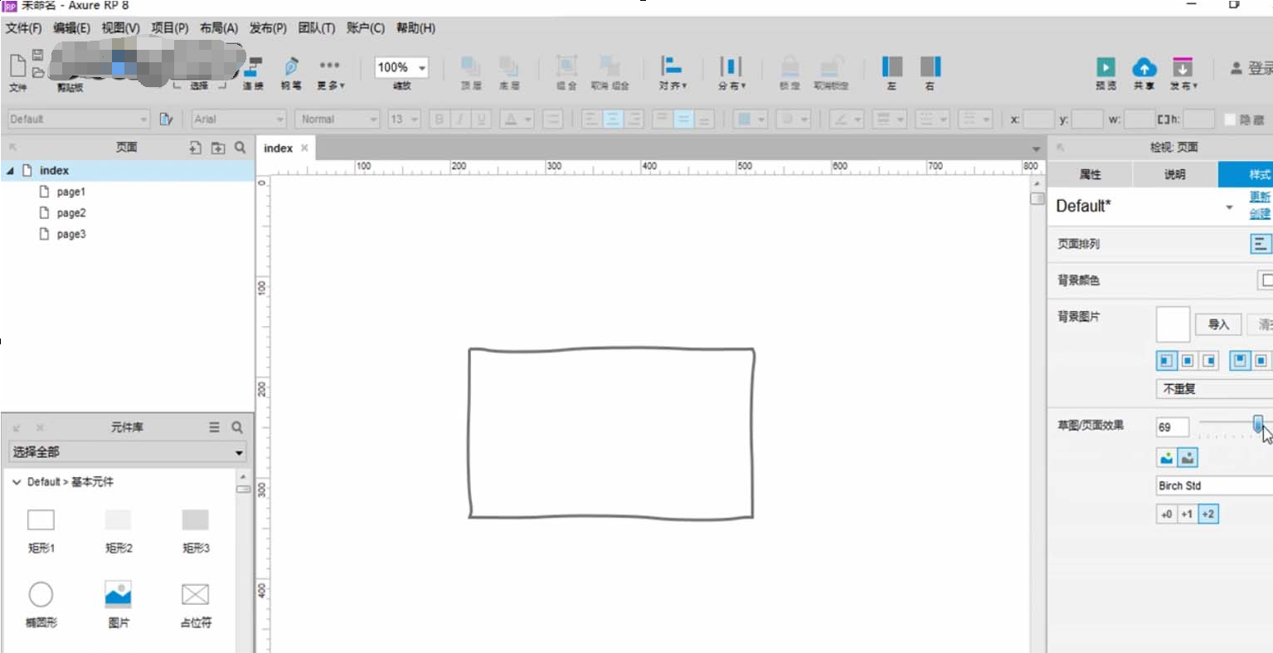1273x653 pixels.
Task: Click the new file icon in toolbar
Action: 17,66
